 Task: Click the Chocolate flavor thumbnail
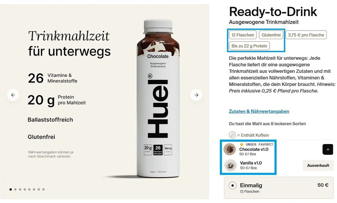click(x=230, y=149)
